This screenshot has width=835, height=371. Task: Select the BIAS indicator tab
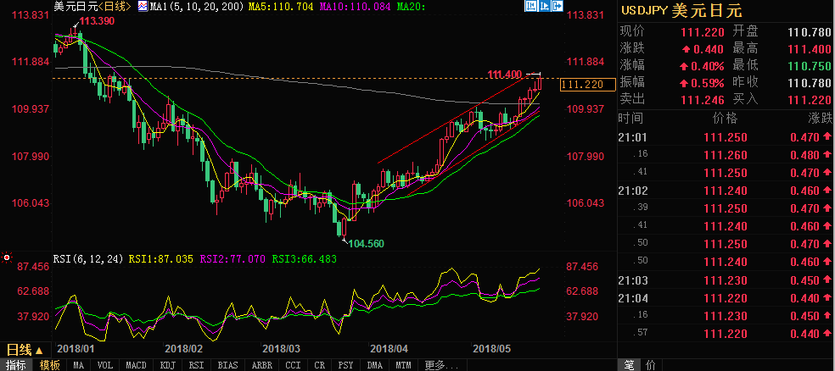coord(229,365)
